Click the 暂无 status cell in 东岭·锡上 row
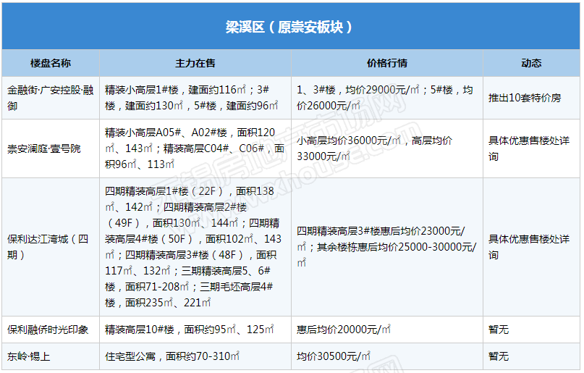The image size is (584, 373). [x=531, y=357]
